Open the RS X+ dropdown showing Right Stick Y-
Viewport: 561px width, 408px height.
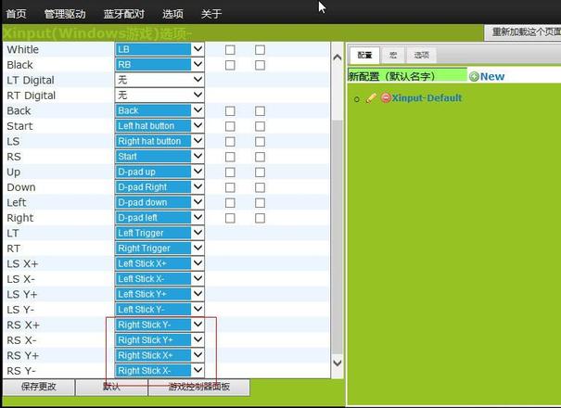tap(159, 325)
